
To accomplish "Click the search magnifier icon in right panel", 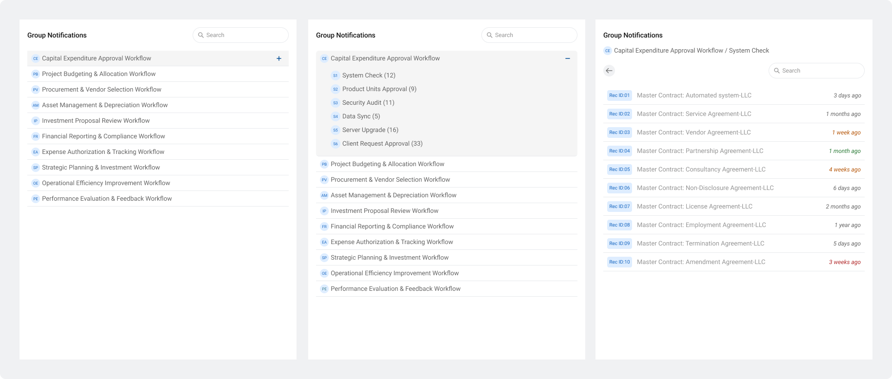I will pos(777,71).
